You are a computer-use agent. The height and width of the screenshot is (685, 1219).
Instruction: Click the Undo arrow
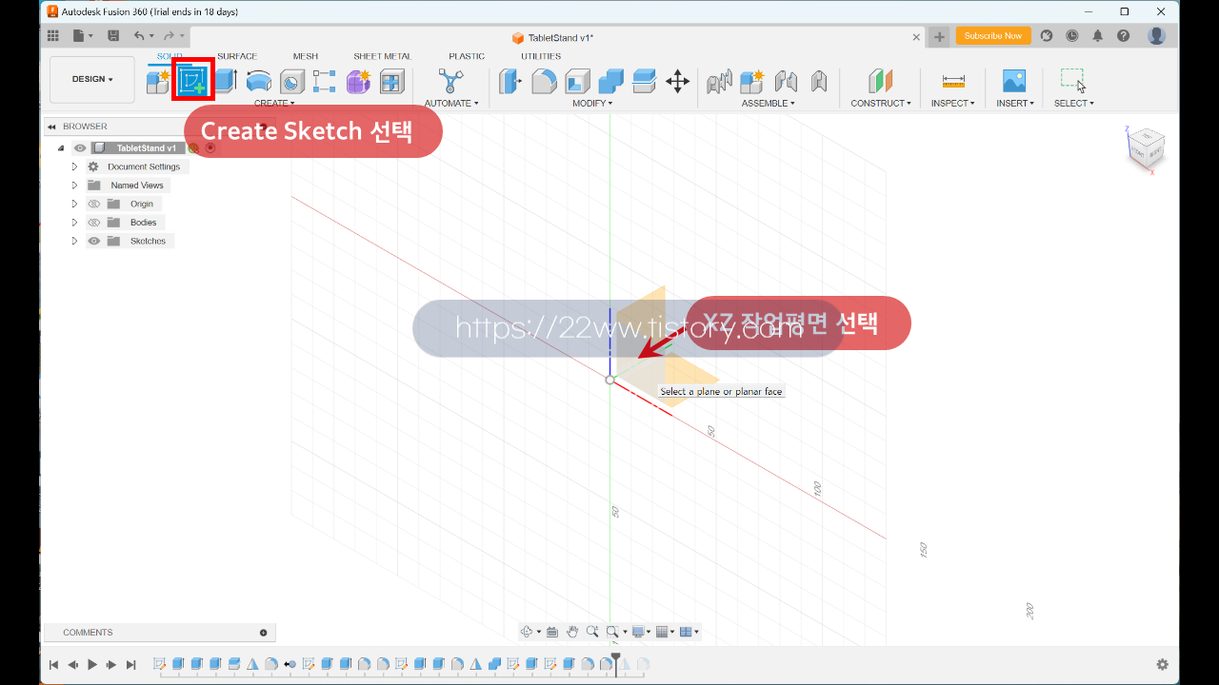pyautogui.click(x=139, y=36)
